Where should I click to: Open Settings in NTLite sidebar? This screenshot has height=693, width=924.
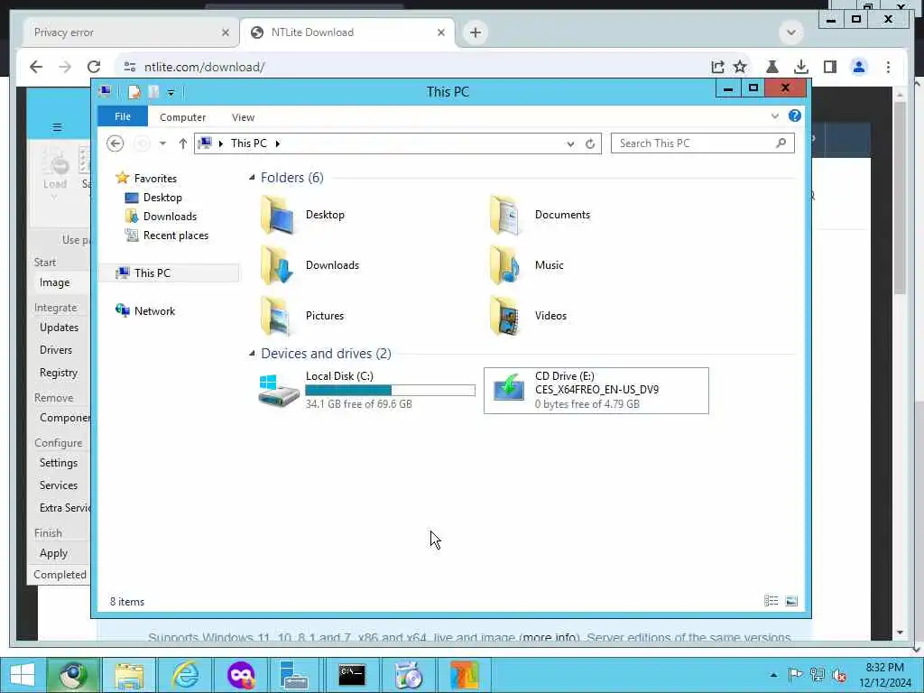[x=59, y=463]
